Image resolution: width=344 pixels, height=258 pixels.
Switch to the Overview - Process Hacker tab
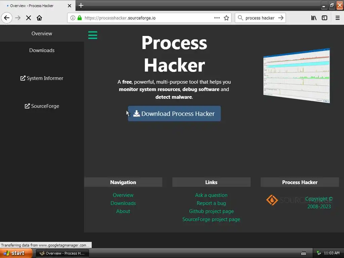pyautogui.click(x=38, y=6)
